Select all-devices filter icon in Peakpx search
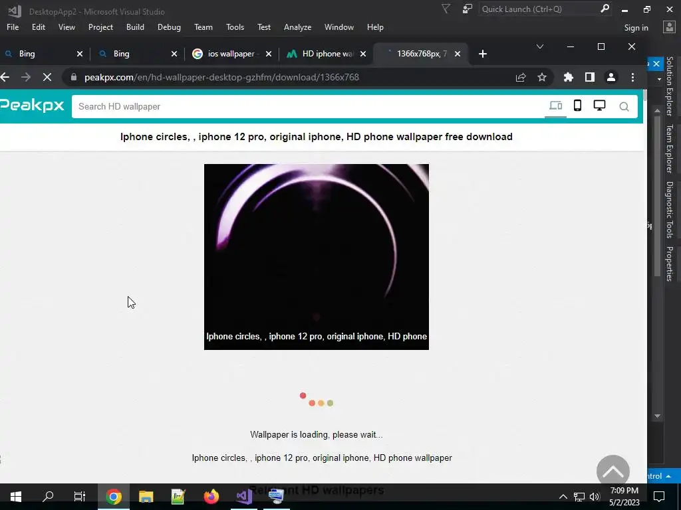This screenshot has height=510, width=681. click(555, 106)
